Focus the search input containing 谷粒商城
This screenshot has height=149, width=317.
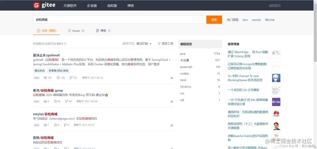120,20
